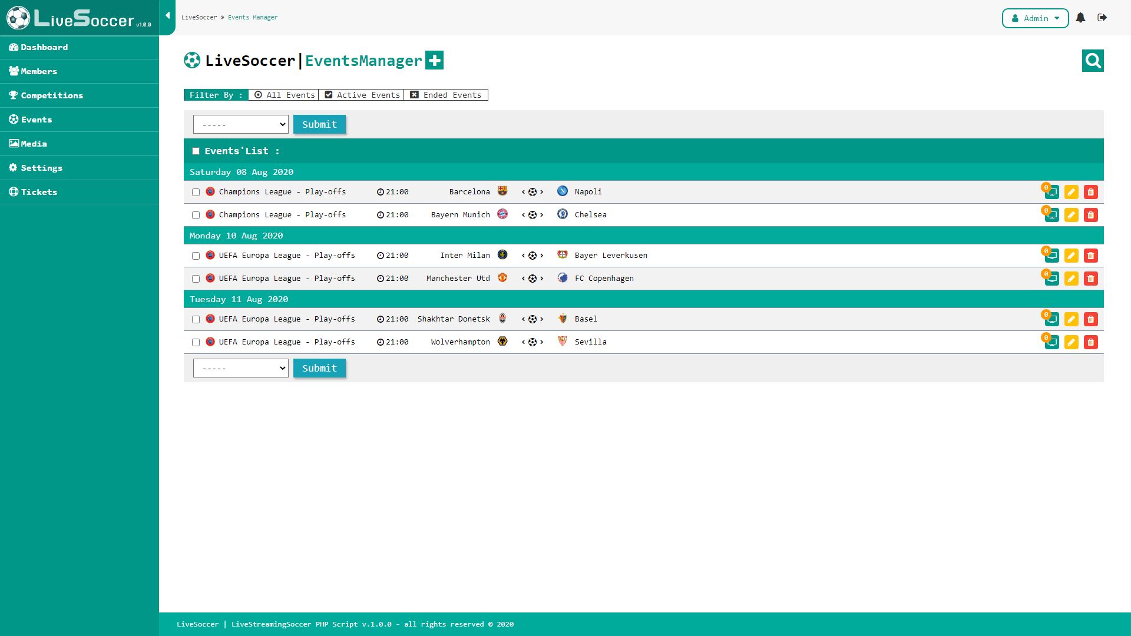Delete the Barcelona vs Napoli event
Screen dimensions: 1131x636
[x=1090, y=192]
